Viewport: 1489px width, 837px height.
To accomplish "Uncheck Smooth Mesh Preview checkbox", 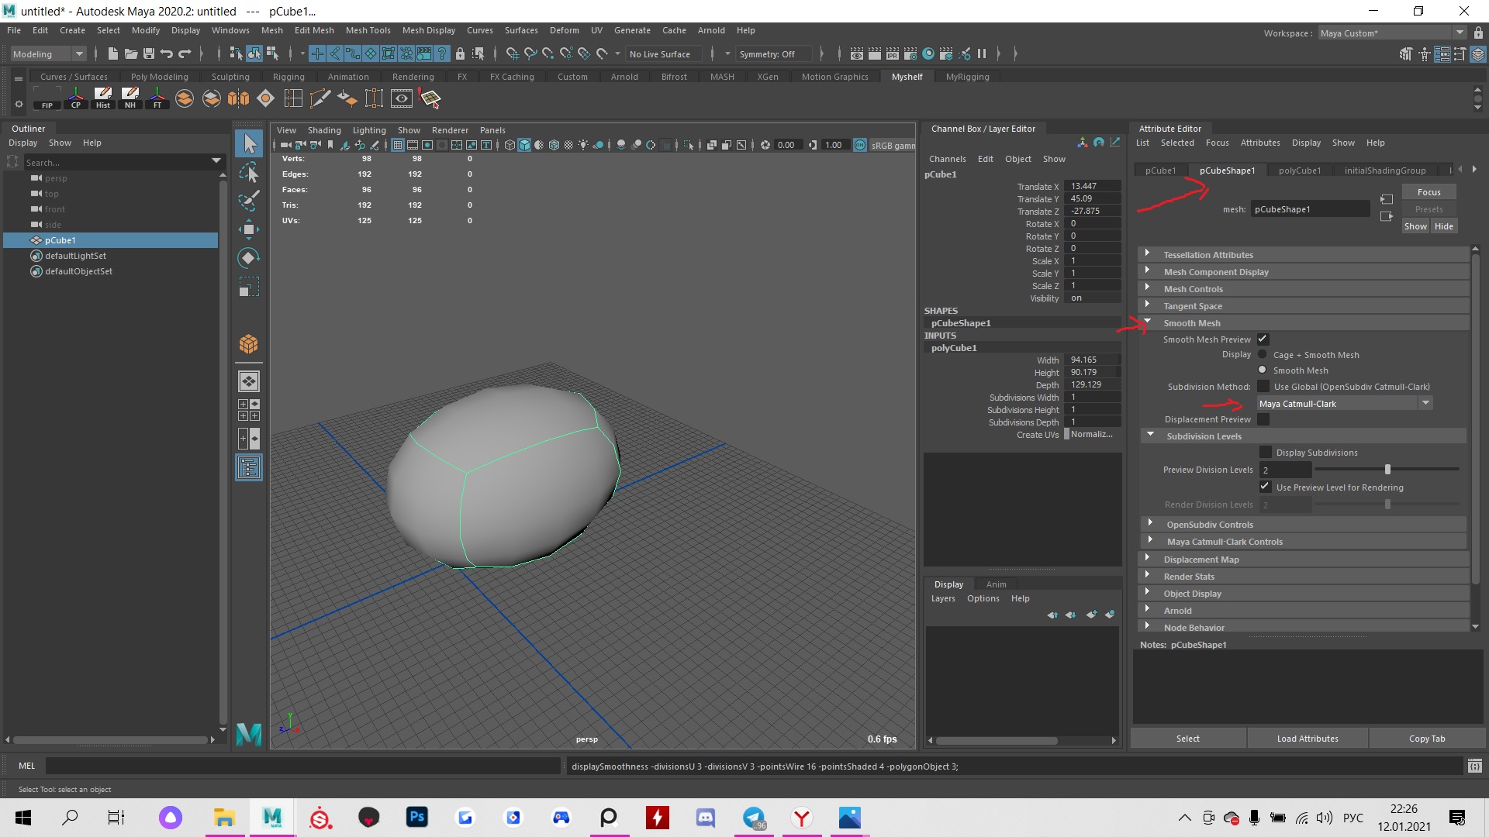I will (1263, 339).
